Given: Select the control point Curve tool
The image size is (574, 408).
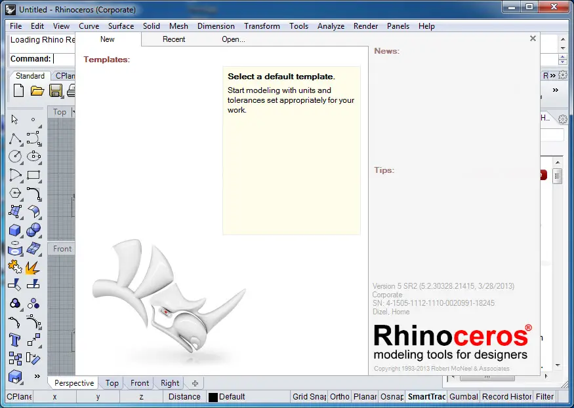Looking at the screenshot, I should [33, 139].
